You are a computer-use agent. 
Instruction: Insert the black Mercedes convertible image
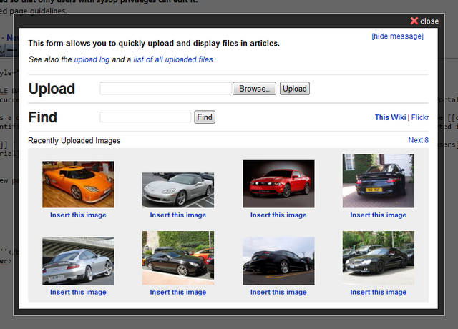[379, 293]
